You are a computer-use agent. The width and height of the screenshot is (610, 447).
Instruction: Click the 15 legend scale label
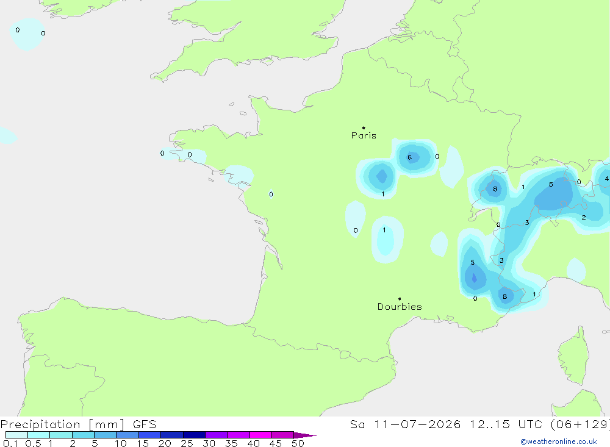pyautogui.click(x=143, y=443)
